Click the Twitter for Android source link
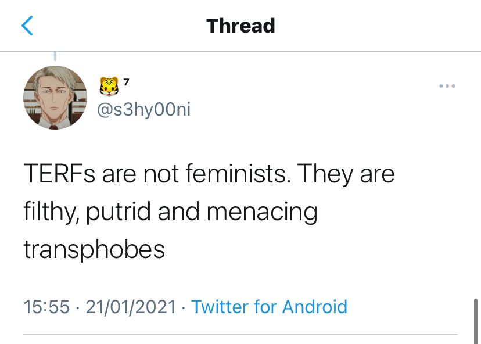Screen dimensions: 481x344 pos(269,306)
